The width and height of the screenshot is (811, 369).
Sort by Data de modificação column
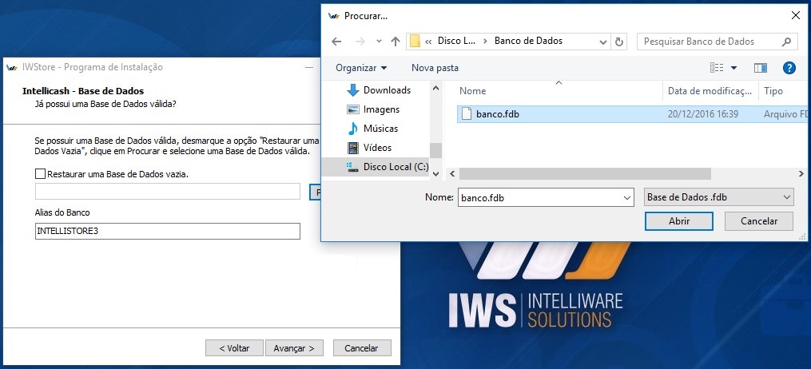pyautogui.click(x=710, y=91)
